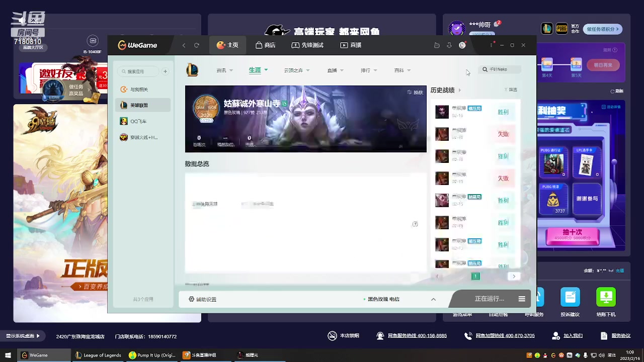Open 辅助设置 settings
The image size is (644, 362).
point(202,299)
